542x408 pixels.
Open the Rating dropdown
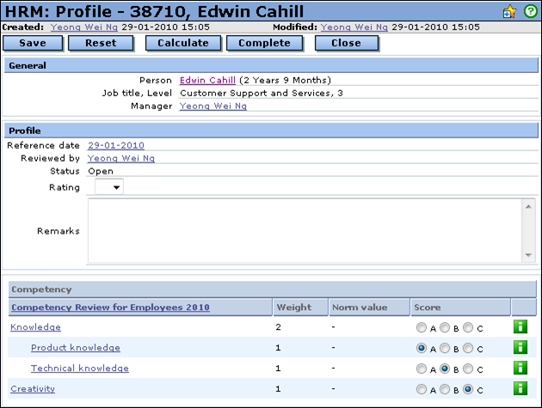click(x=109, y=186)
